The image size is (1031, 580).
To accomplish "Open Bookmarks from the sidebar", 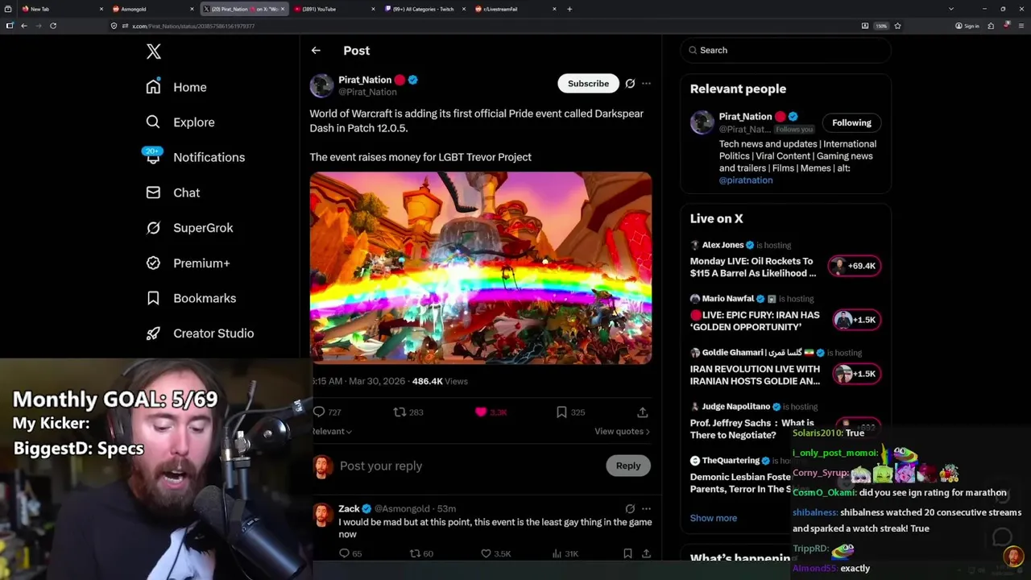I will pyautogui.click(x=192, y=298).
